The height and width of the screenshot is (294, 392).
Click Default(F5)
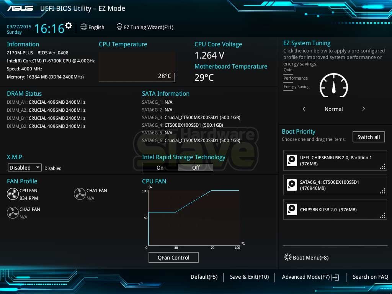tap(204, 277)
